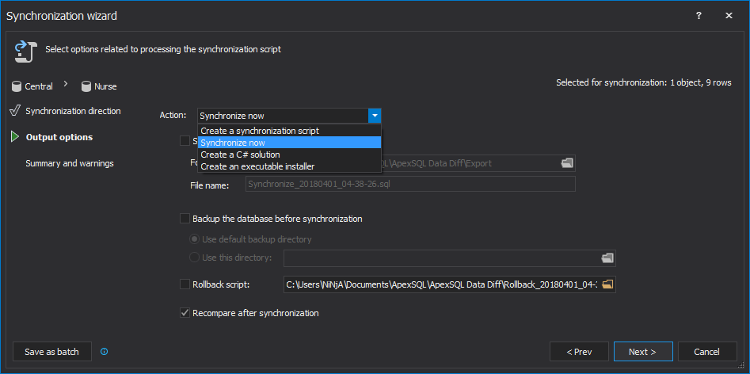Image resolution: width=750 pixels, height=374 pixels.
Task: Click the 'File name:' label
Action: click(210, 185)
